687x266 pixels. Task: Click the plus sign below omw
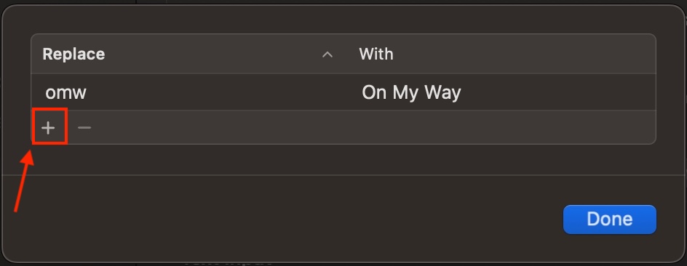pyautogui.click(x=48, y=127)
